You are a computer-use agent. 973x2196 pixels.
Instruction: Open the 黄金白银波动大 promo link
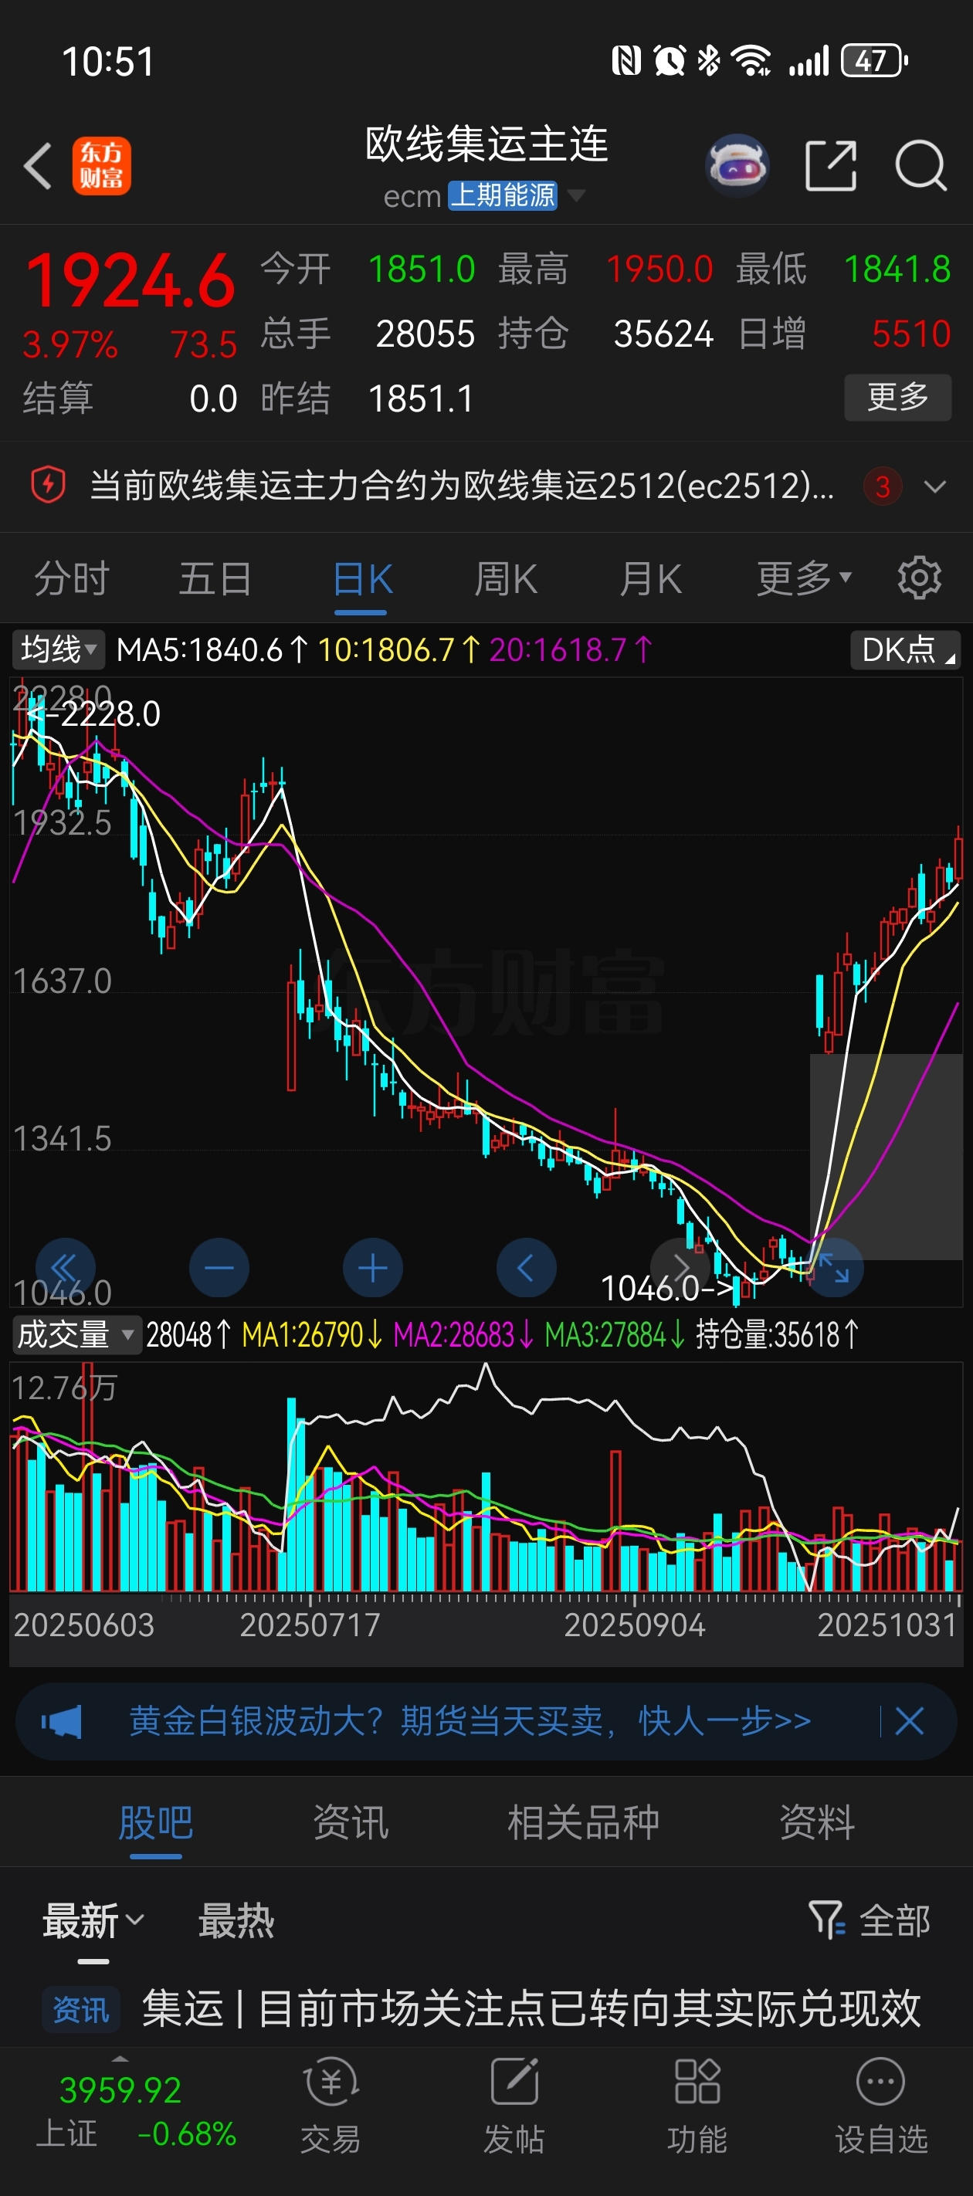tap(470, 1721)
